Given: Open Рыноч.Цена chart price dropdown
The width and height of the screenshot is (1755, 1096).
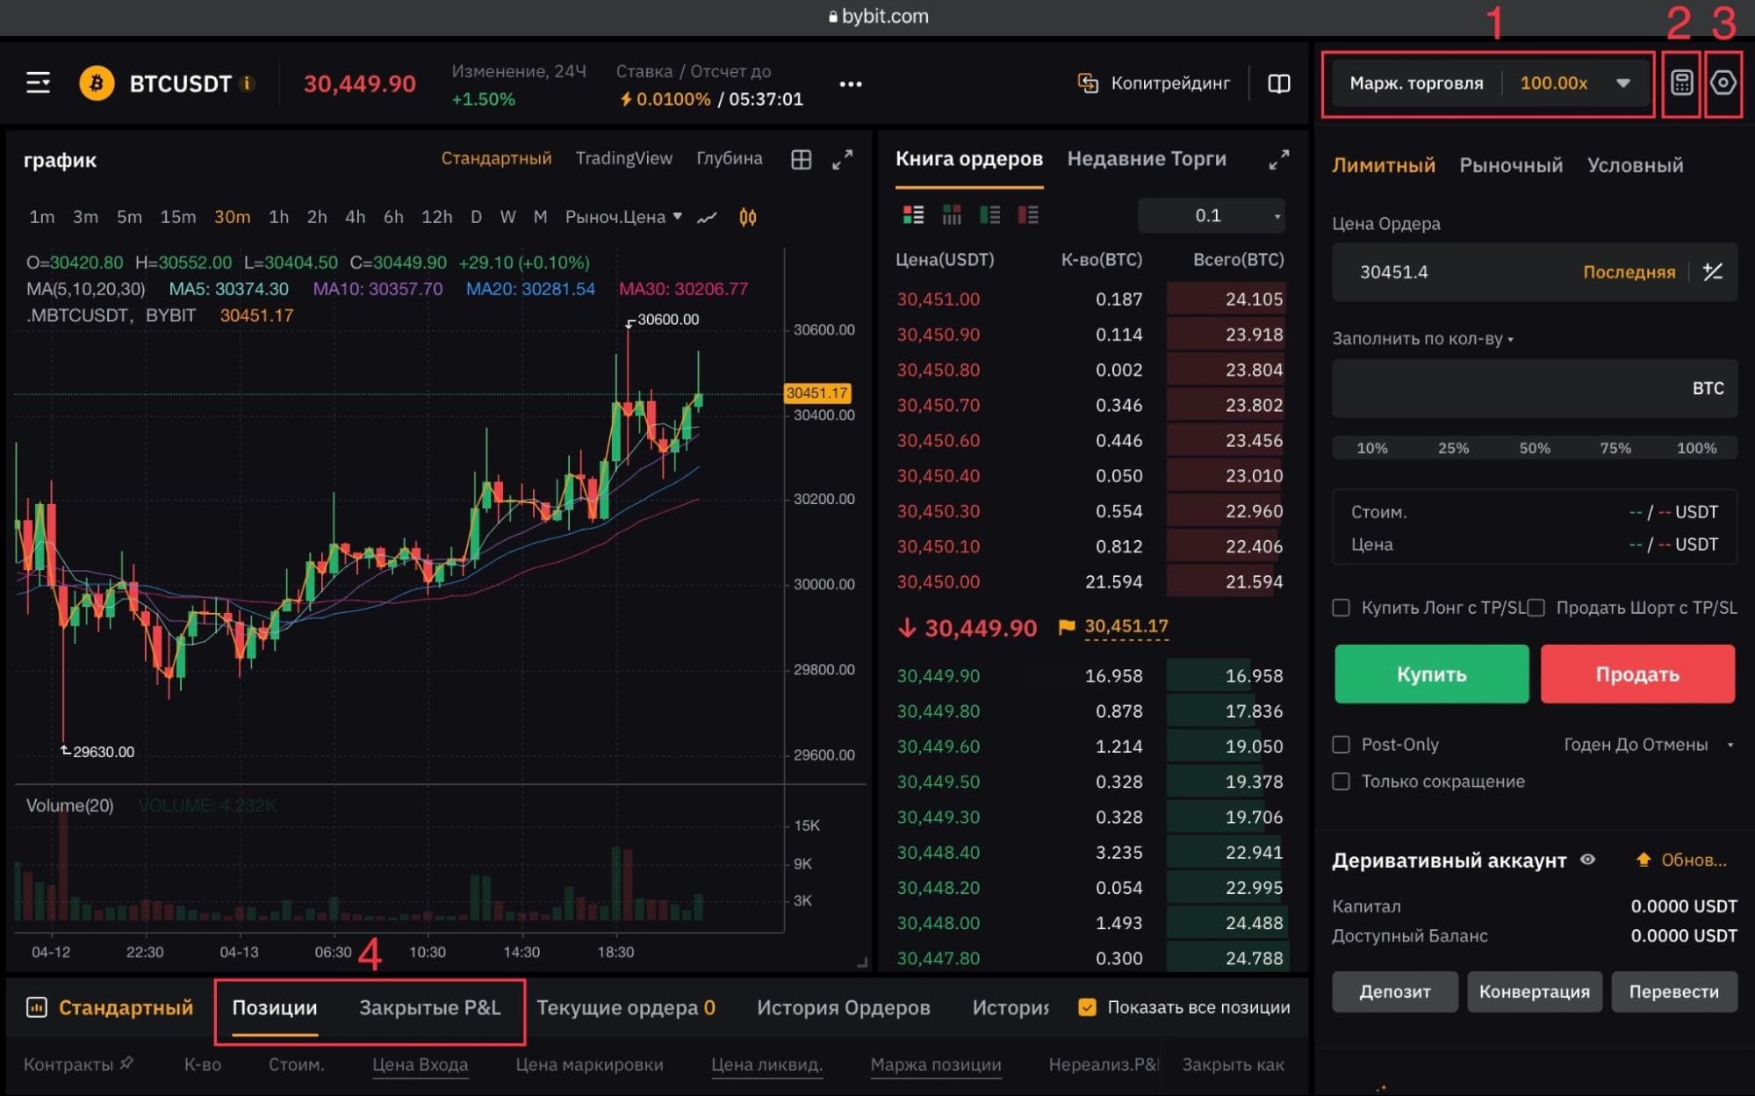Looking at the screenshot, I should pyautogui.click(x=623, y=217).
